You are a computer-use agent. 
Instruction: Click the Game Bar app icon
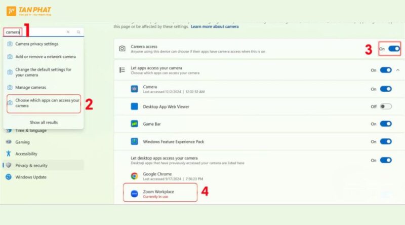[135, 124]
